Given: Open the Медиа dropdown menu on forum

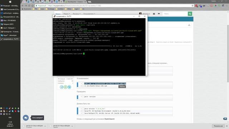Looking at the screenshot, I should [67, 14].
